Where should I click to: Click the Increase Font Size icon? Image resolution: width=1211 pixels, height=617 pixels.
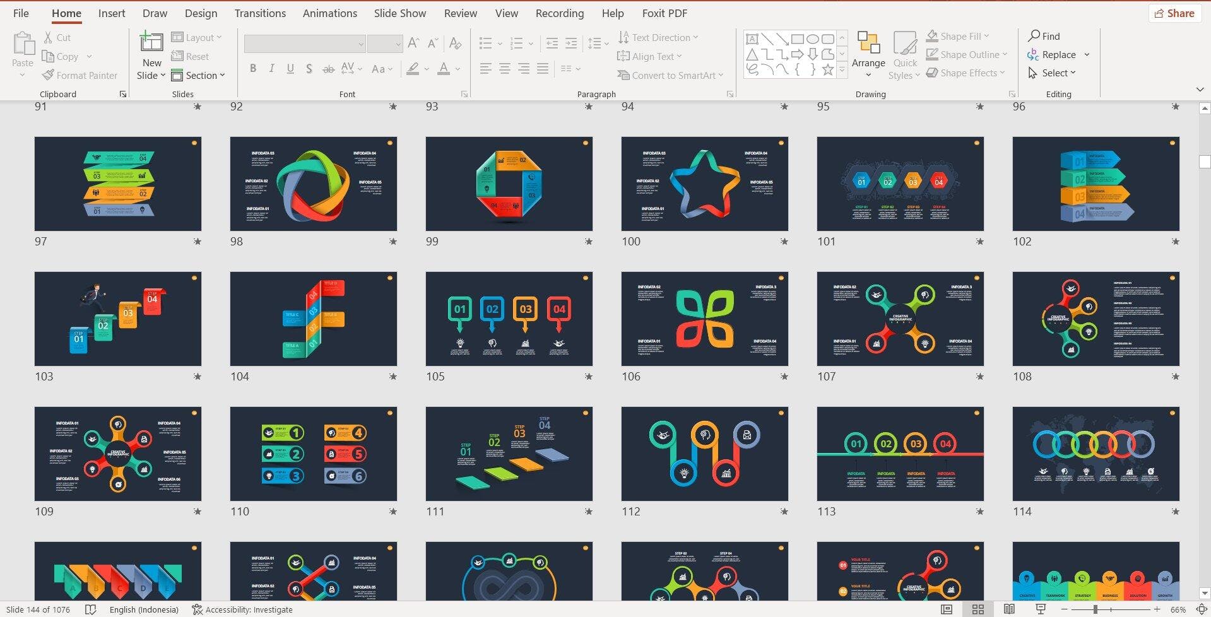pyautogui.click(x=413, y=44)
